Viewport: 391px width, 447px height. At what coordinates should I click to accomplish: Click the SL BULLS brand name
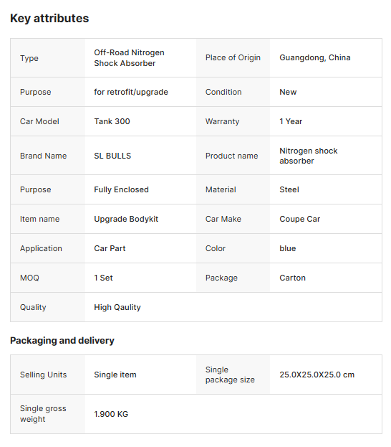point(112,156)
